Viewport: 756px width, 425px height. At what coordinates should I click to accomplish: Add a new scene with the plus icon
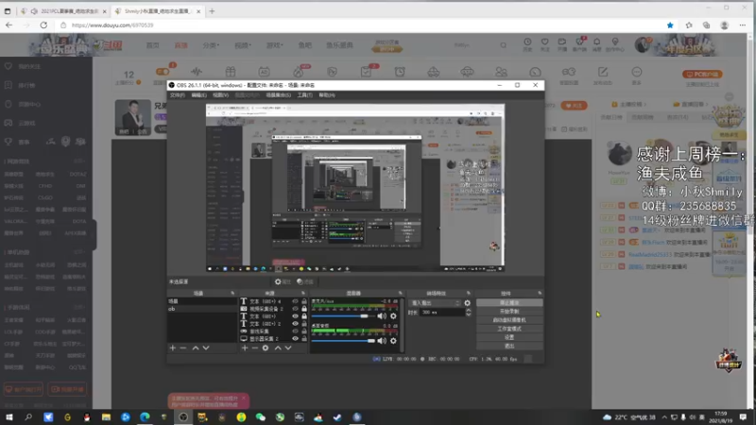click(173, 348)
